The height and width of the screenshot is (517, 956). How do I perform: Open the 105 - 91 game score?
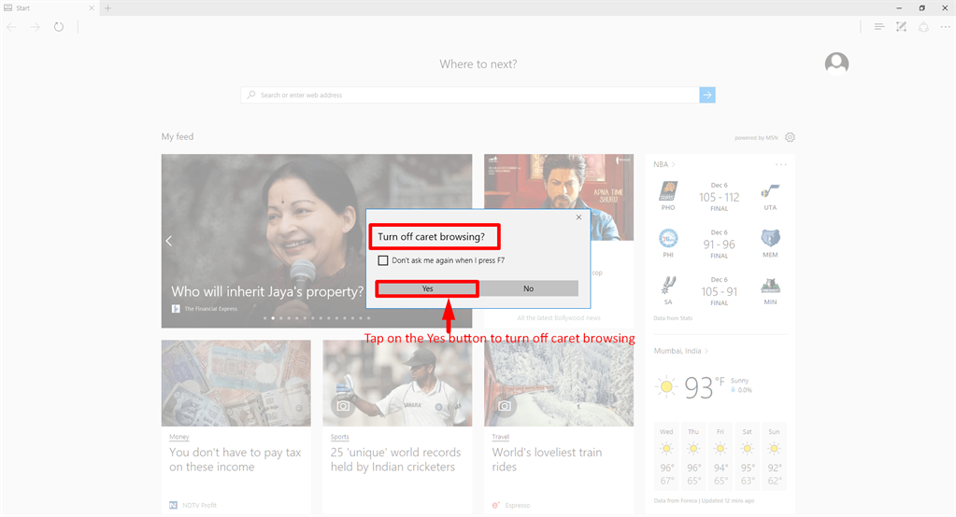pyautogui.click(x=719, y=292)
